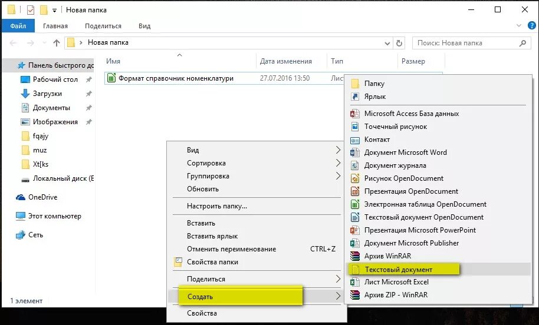Click the icon beside Презентация OpenDocument

coord(355,191)
